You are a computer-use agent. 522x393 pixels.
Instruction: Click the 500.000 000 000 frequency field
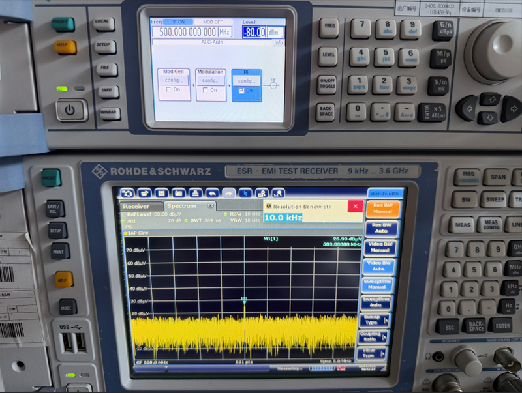185,32
